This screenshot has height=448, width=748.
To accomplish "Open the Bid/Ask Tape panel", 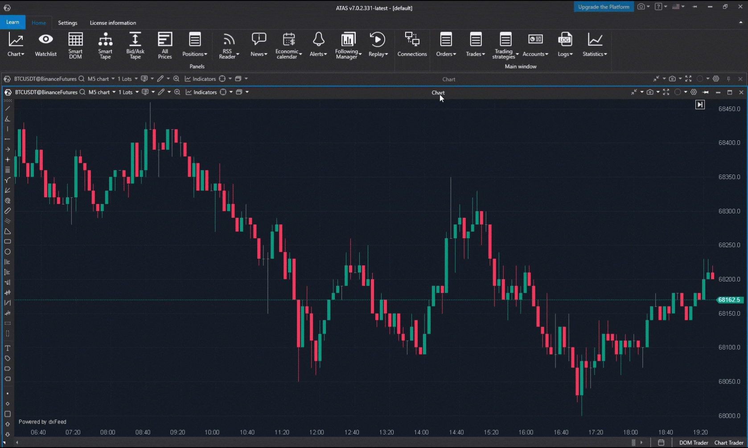I will click(x=135, y=45).
